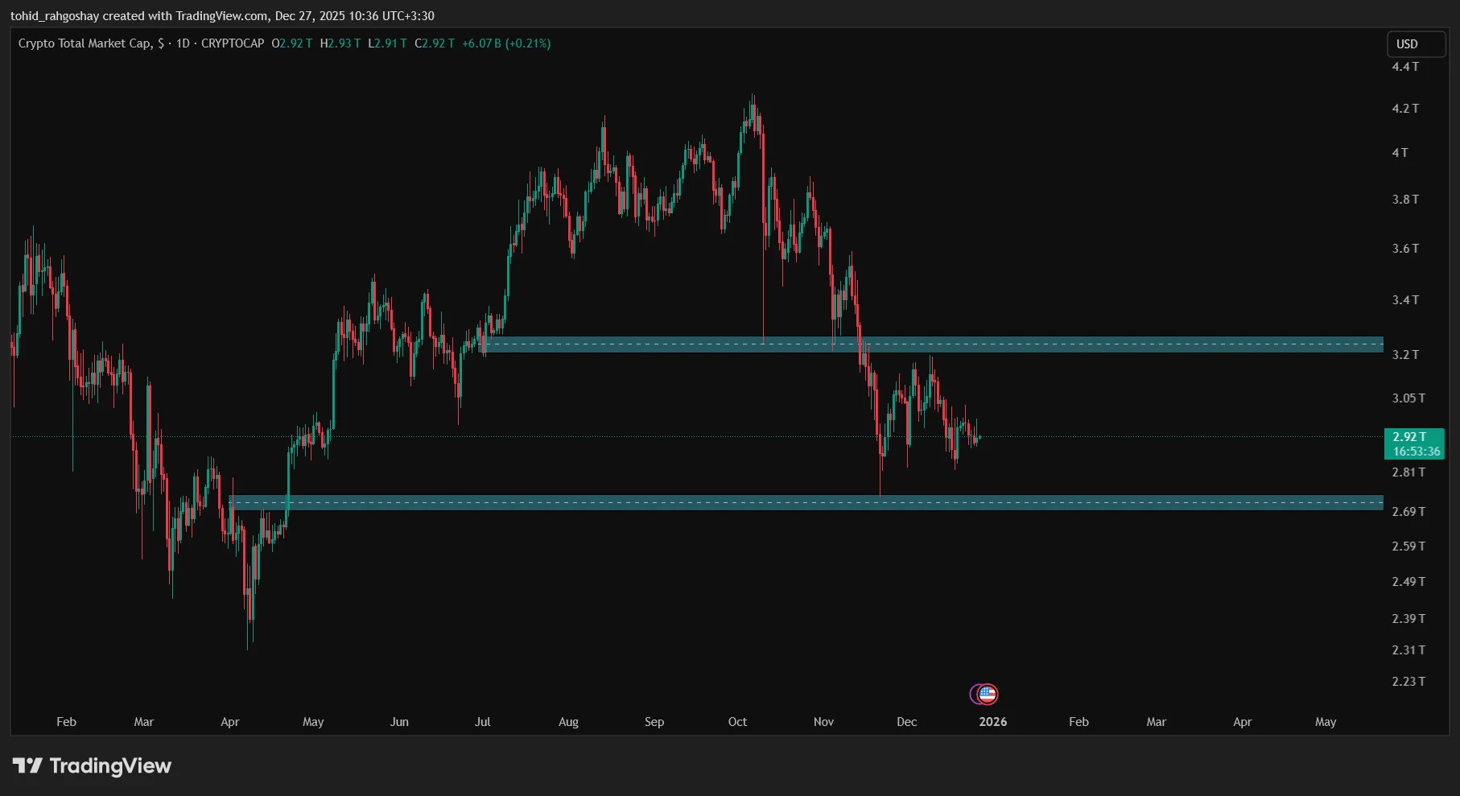Click the Oct label on the time axis
The height and width of the screenshot is (796, 1460).
tap(737, 722)
